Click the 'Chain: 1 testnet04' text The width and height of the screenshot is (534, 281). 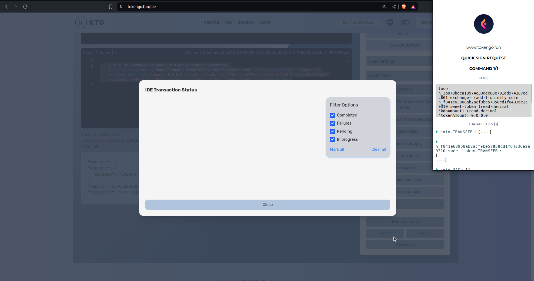click(x=100, y=53)
